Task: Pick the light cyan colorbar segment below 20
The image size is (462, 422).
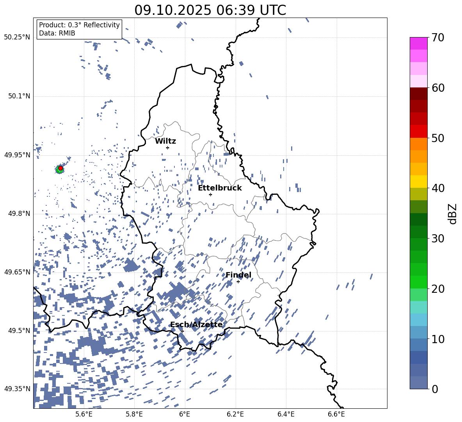Action: [x=418, y=307]
